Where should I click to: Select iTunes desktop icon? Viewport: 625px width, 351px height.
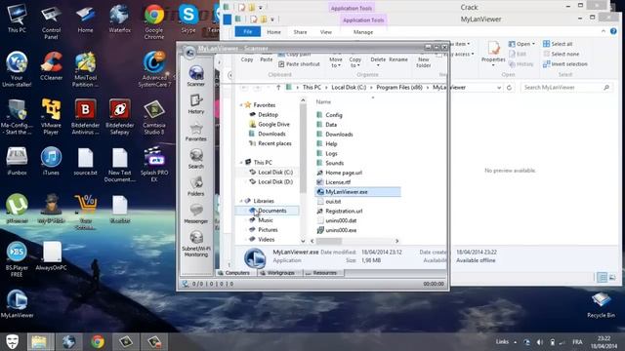(51, 161)
